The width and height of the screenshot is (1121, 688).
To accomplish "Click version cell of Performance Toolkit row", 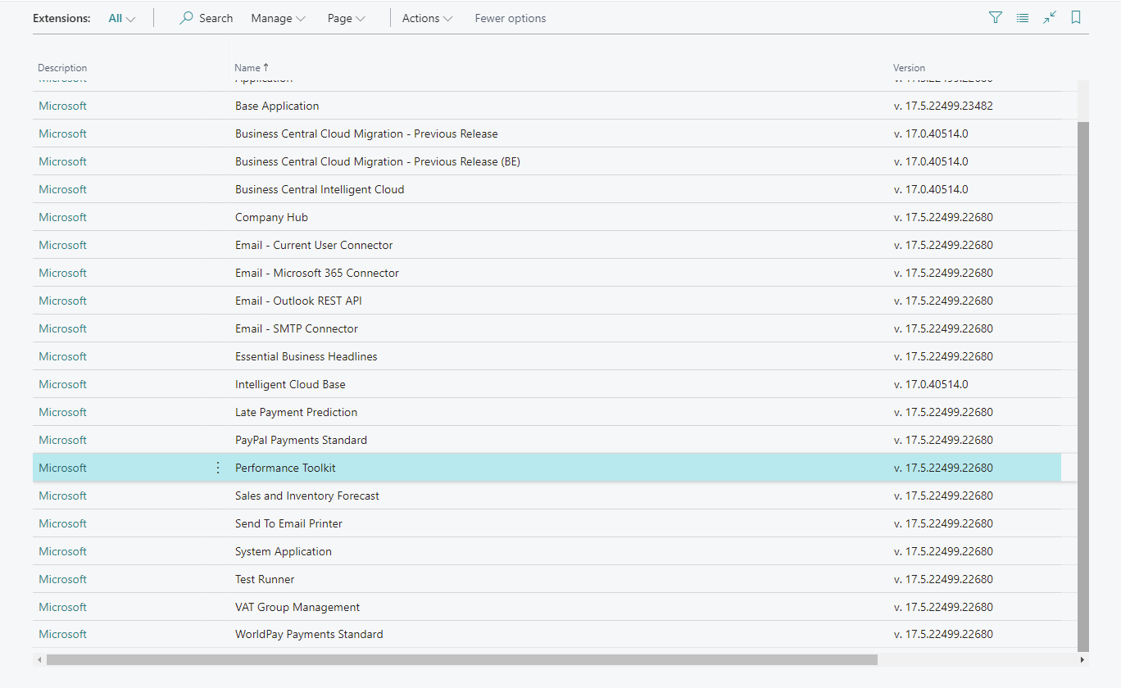I will (x=943, y=468).
